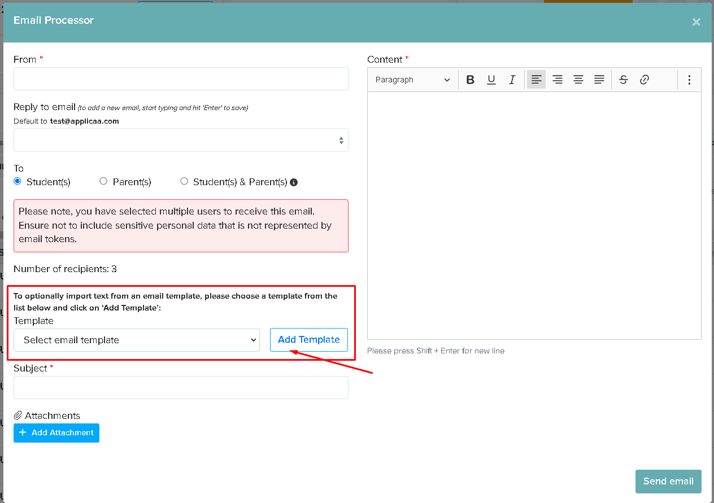This screenshot has width=714, height=503.
Task: Apply underline formatting in content editor
Action: (491, 80)
